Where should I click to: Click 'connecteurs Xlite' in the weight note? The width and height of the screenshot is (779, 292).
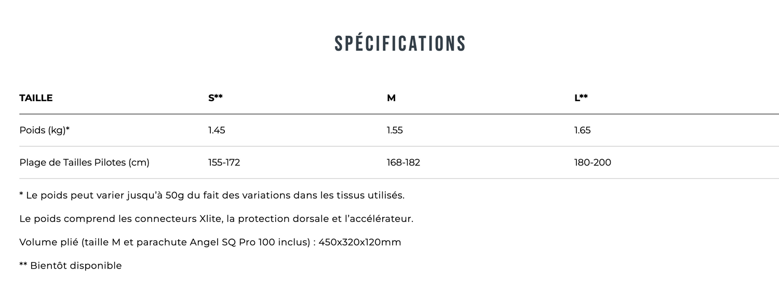pyautogui.click(x=178, y=219)
